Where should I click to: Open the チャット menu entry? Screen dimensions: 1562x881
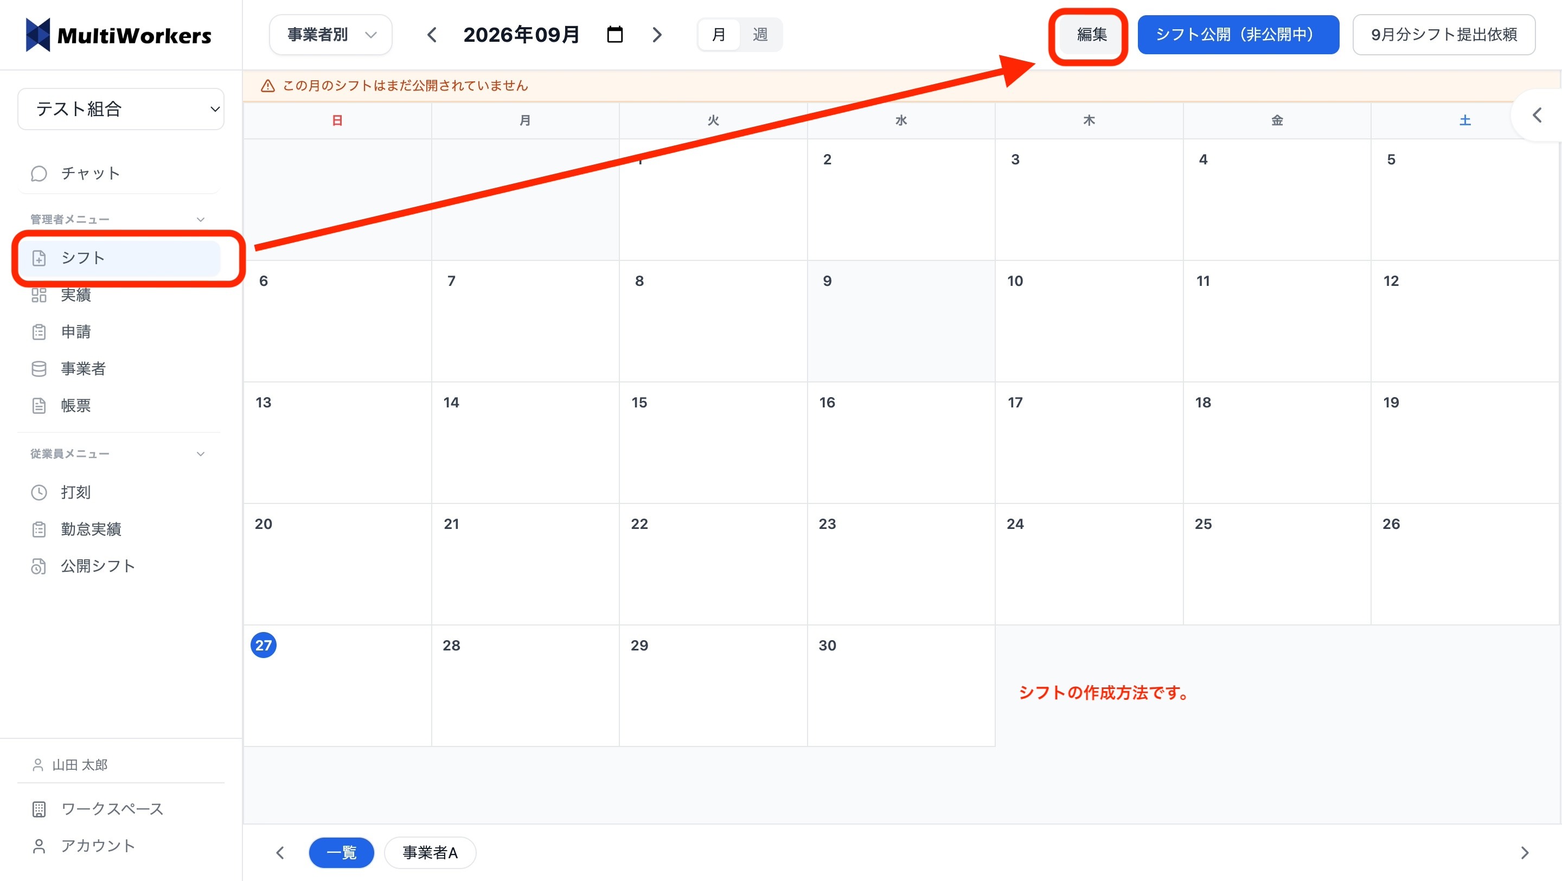pyautogui.click(x=119, y=174)
